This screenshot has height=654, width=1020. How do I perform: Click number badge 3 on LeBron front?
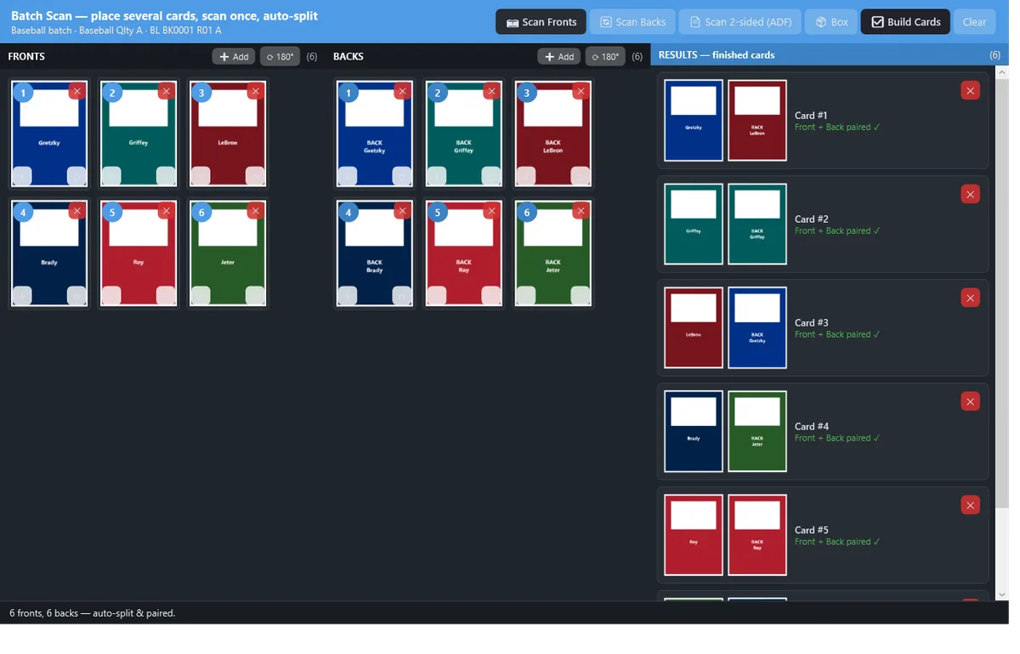point(201,94)
